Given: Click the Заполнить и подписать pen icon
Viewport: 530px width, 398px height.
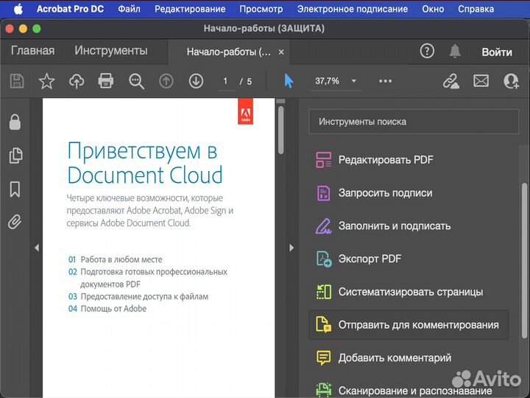Looking at the screenshot, I should pyautogui.click(x=323, y=226).
